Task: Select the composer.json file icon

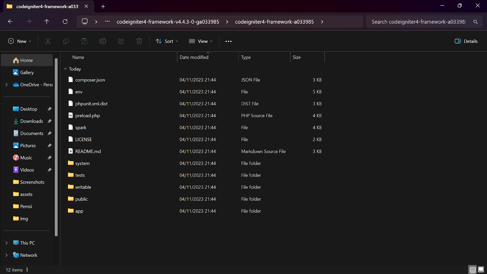Action: pyautogui.click(x=71, y=79)
